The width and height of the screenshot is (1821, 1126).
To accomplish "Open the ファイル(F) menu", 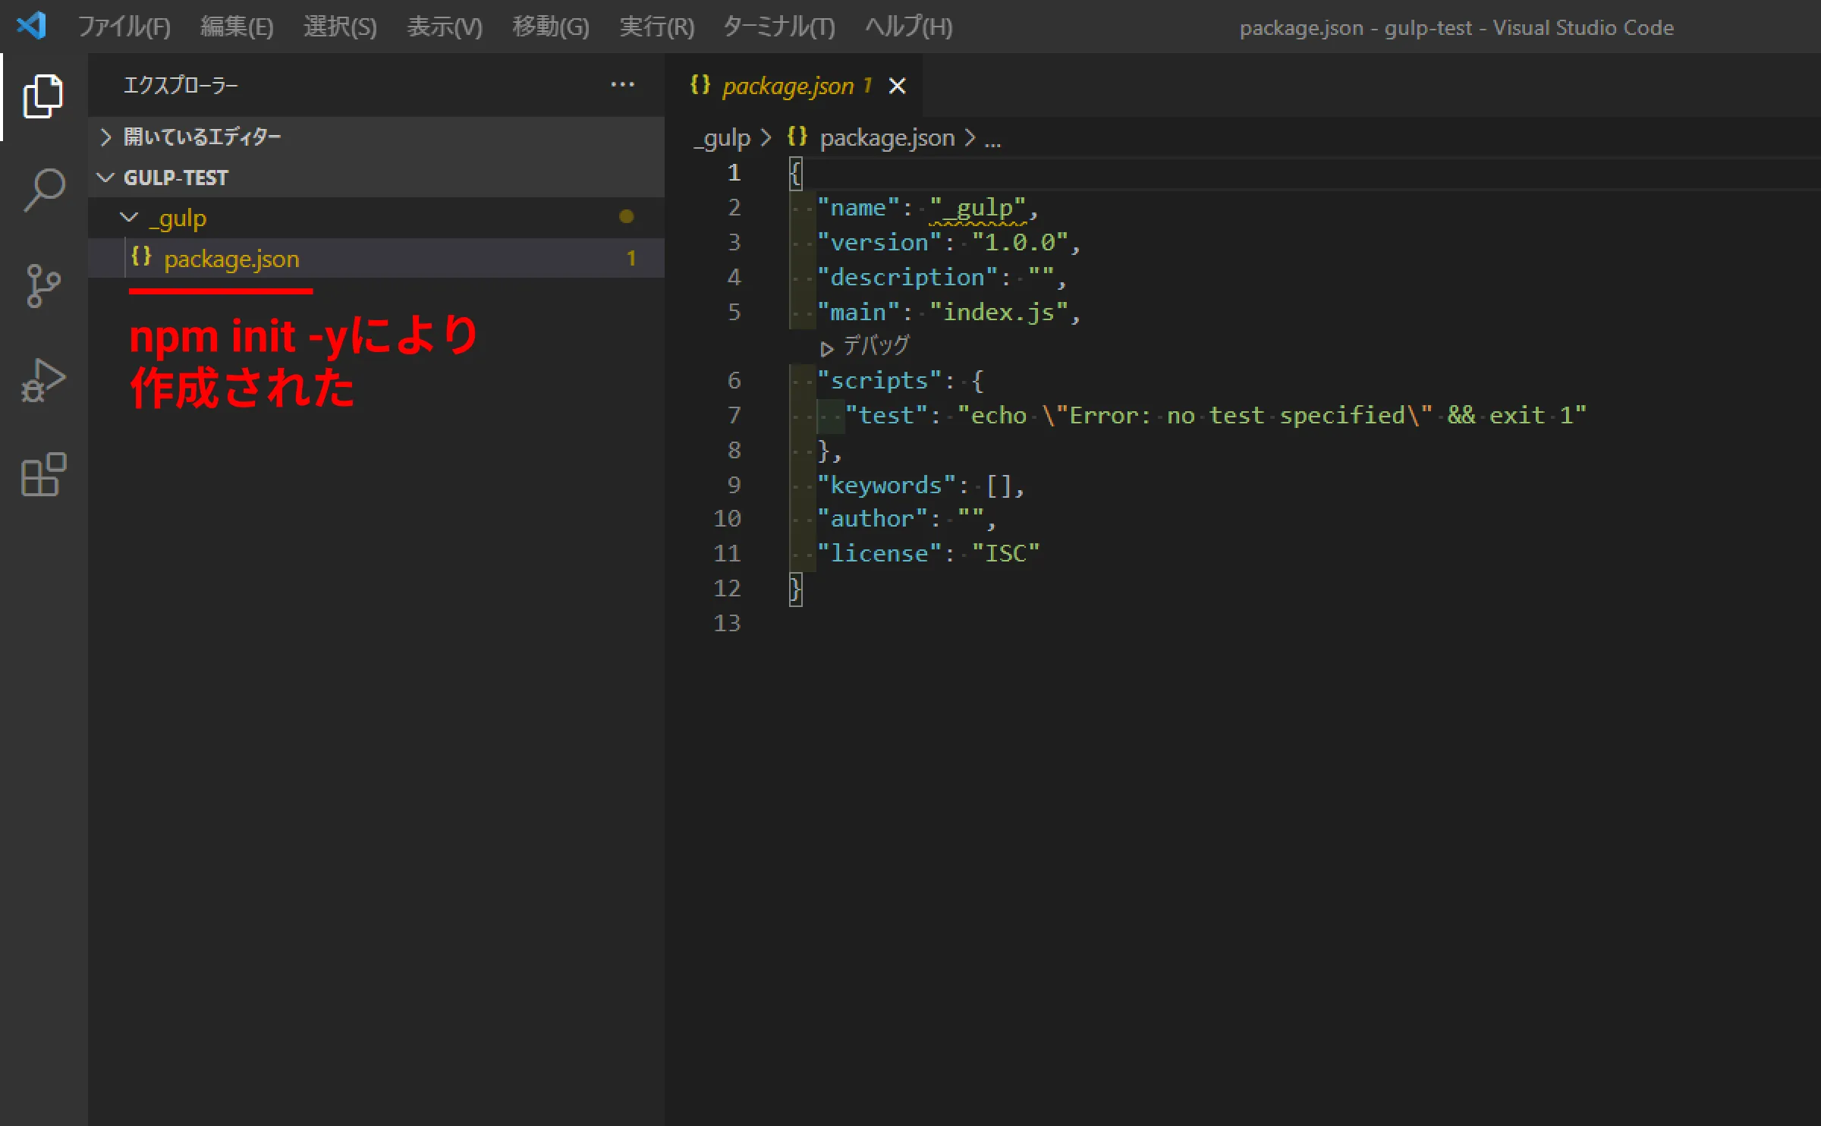I will point(124,27).
